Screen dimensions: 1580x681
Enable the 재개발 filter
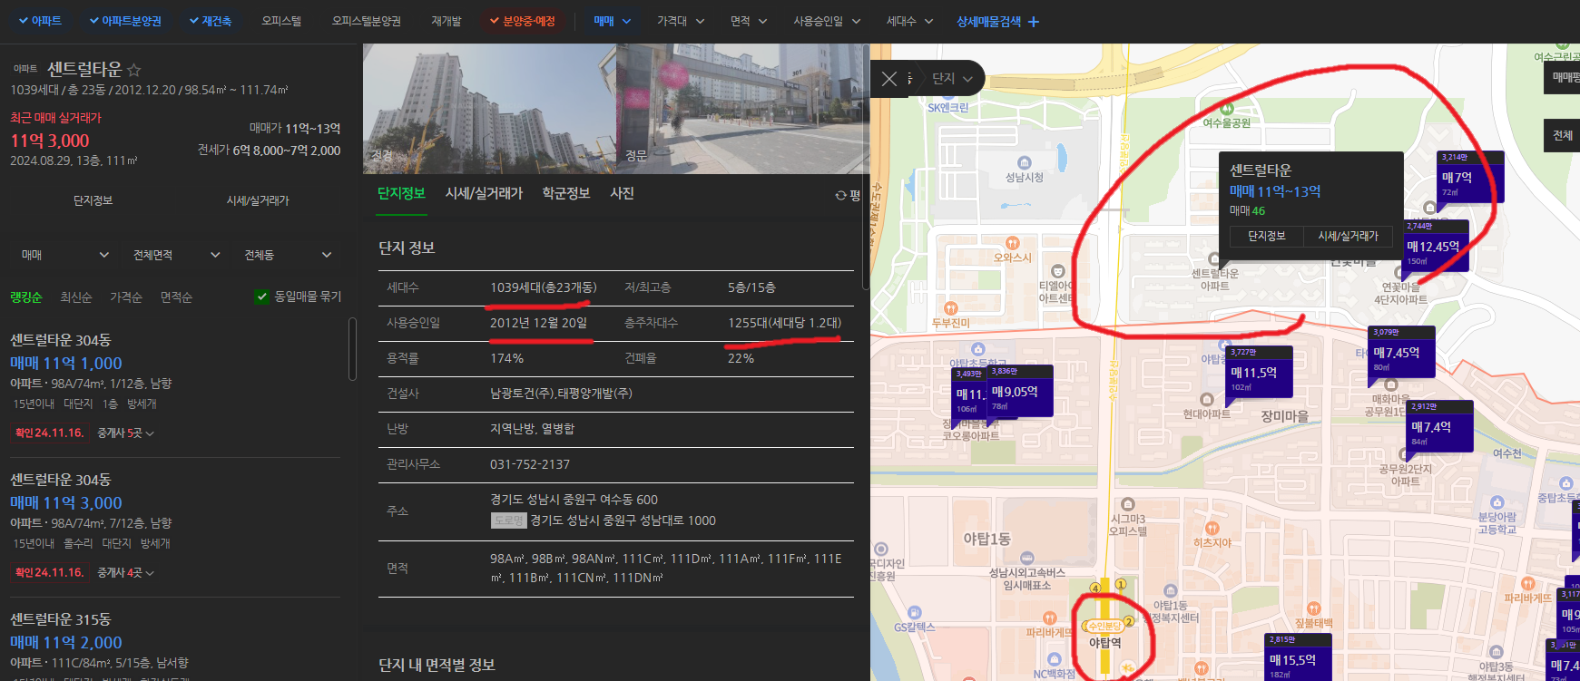point(447,21)
